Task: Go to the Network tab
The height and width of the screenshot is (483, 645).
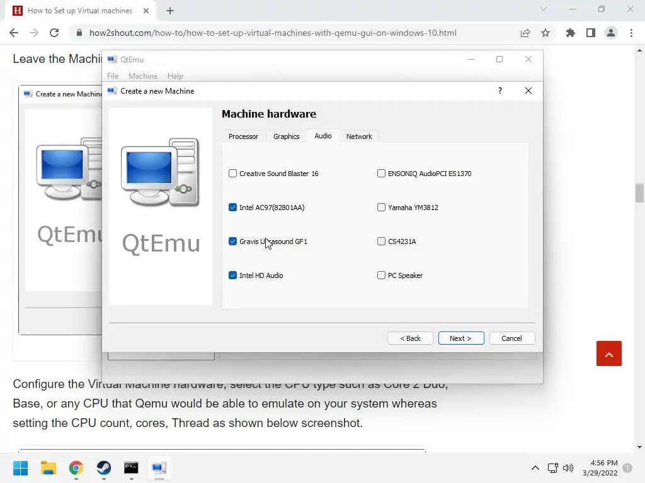Action: 359,136
